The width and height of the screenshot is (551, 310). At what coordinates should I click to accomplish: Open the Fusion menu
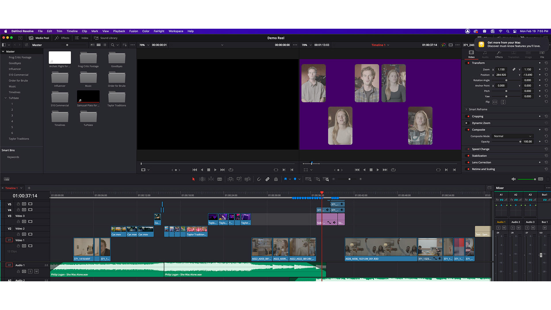(133, 31)
